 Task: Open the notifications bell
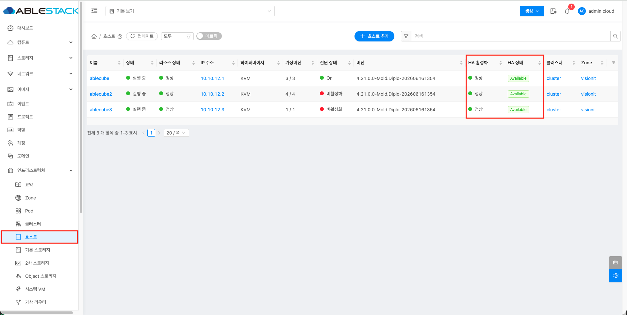point(567,11)
